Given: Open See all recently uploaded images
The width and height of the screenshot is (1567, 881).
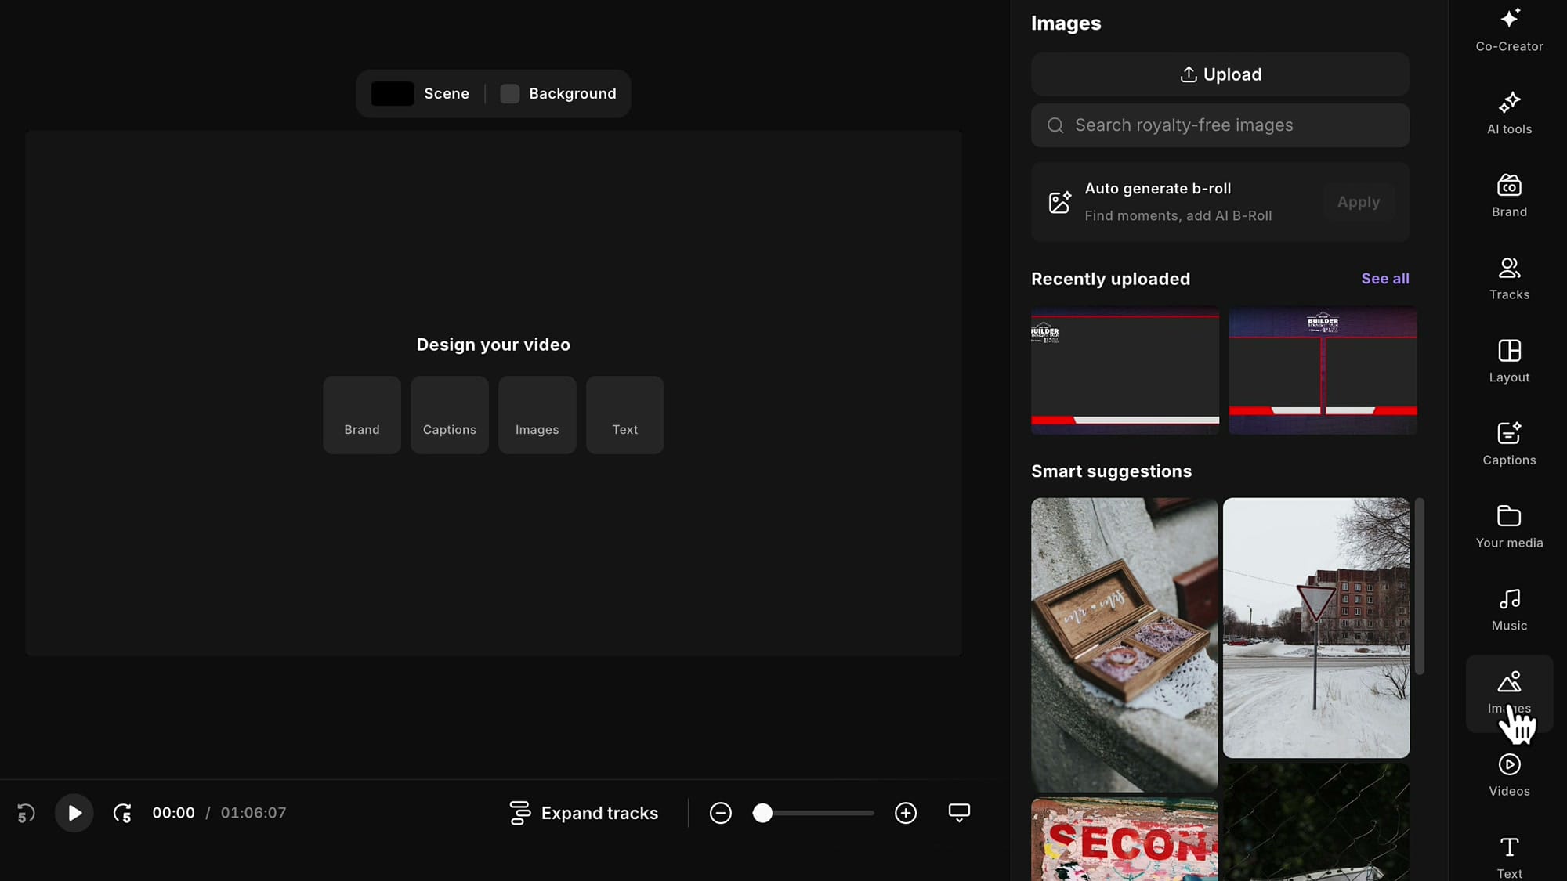Looking at the screenshot, I should [x=1385, y=278].
